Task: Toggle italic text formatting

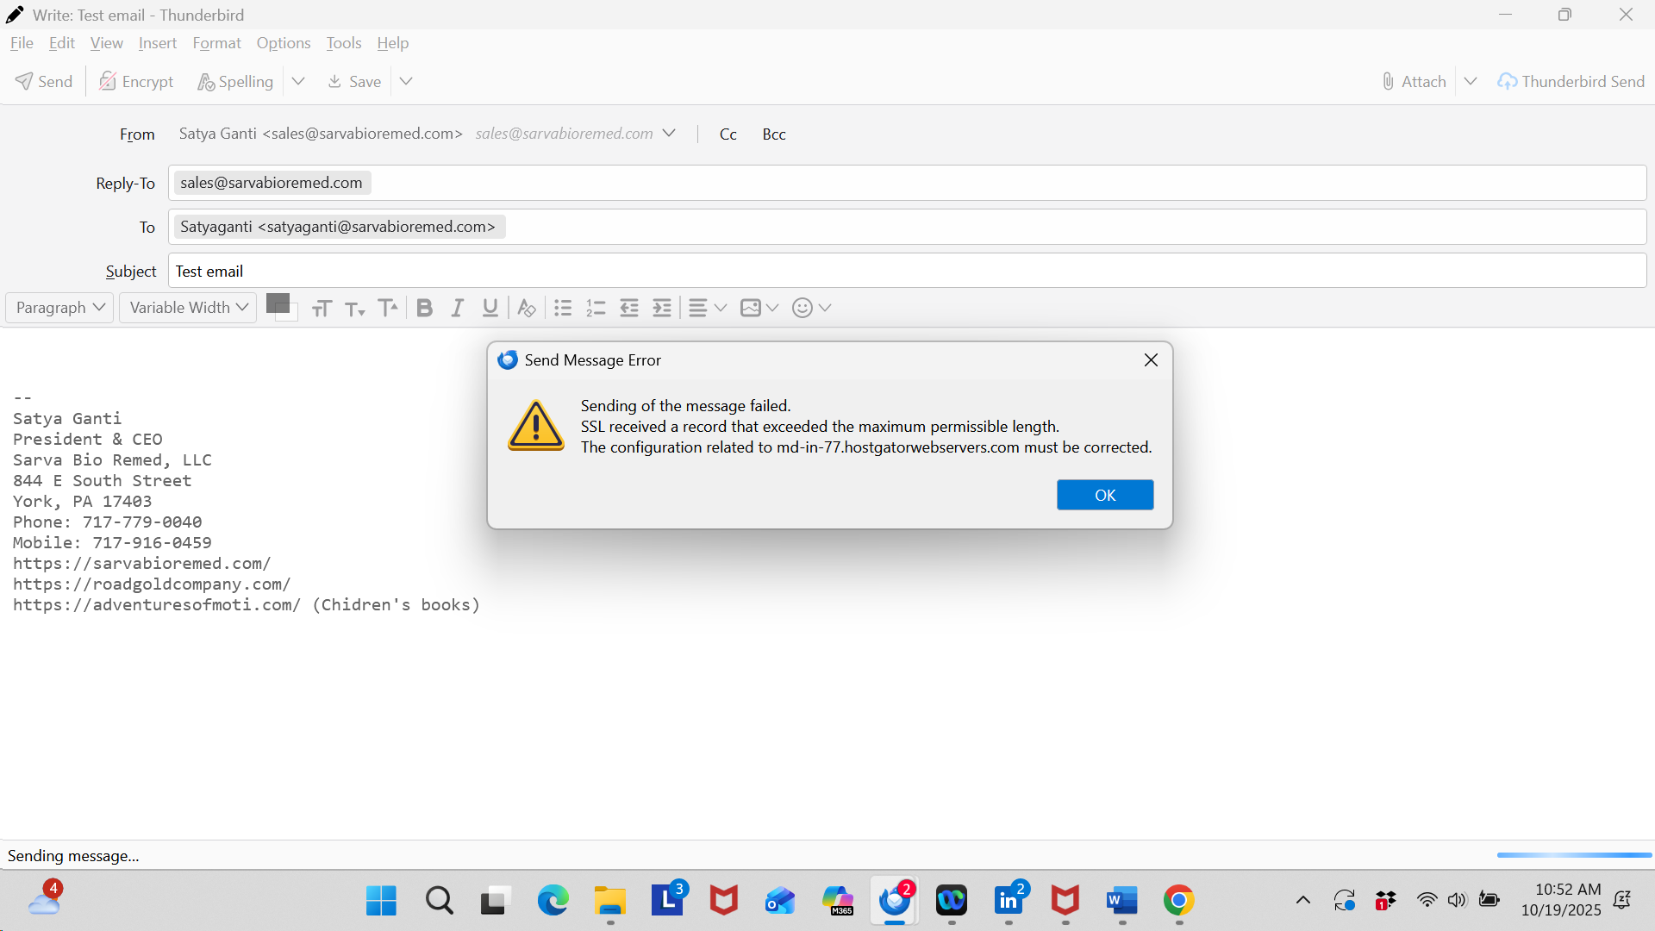Action: point(457,308)
